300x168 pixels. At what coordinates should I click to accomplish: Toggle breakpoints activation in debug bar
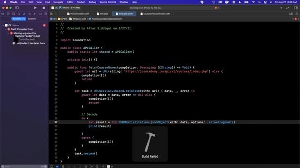pos(57,167)
